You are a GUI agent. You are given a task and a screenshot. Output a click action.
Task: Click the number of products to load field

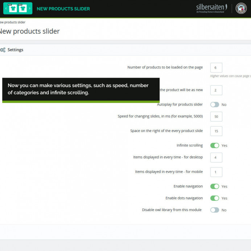[x=216, y=67]
